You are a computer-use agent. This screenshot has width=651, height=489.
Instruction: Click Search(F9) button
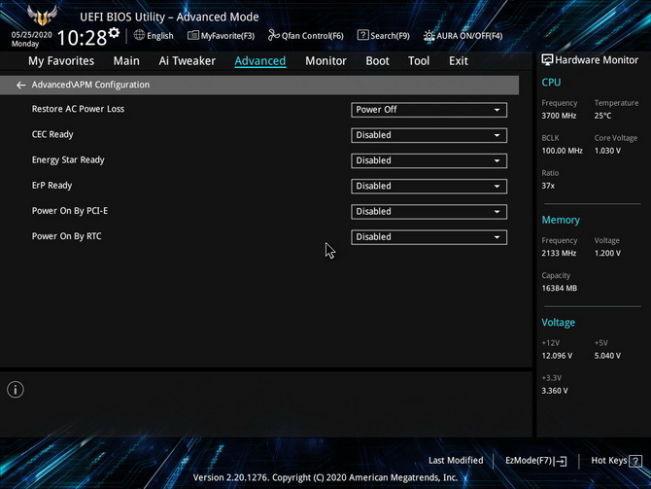(384, 36)
